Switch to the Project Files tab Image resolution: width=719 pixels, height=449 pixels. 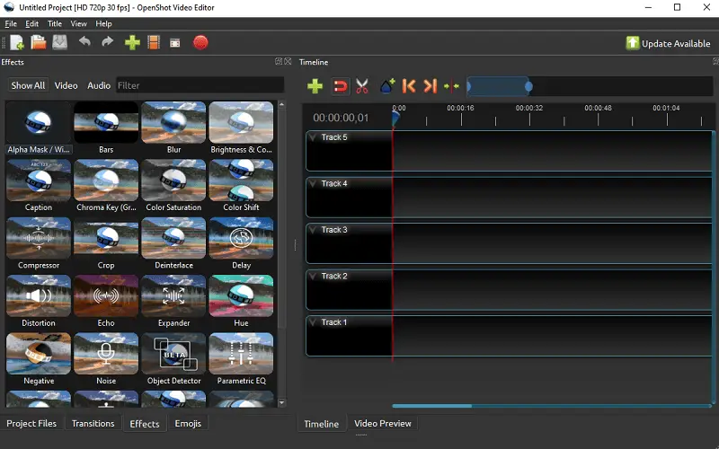pyautogui.click(x=31, y=423)
